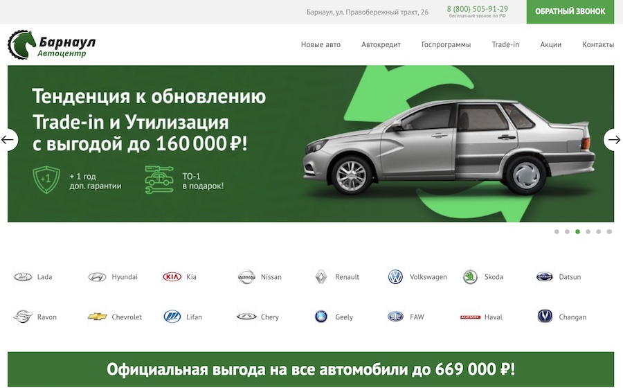Viewport: 623px width, 390px height.
Task: Open the Renault text link
Action: [347, 276]
